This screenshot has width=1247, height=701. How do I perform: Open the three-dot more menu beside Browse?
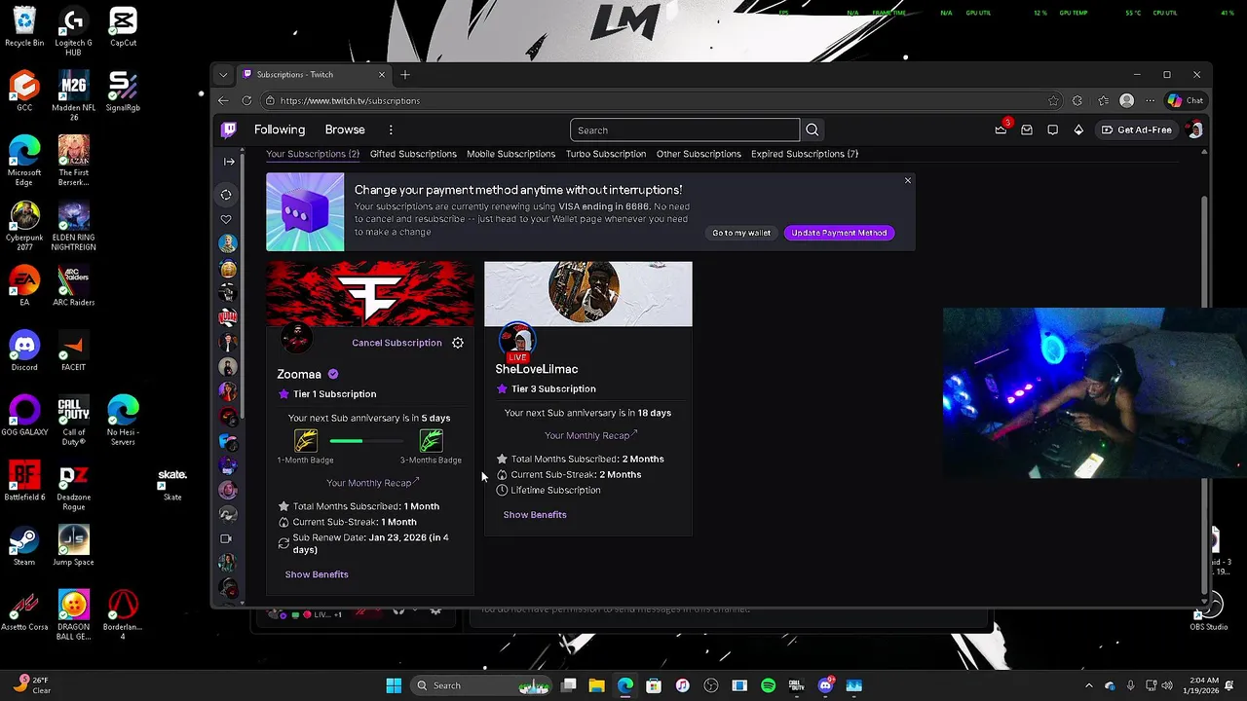[x=391, y=129]
